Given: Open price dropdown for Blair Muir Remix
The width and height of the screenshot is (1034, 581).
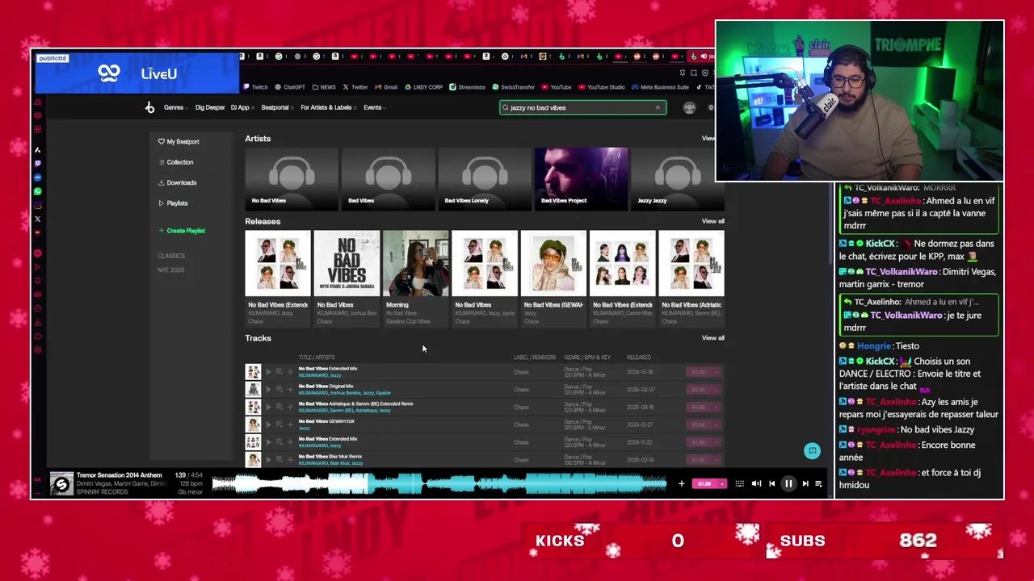Looking at the screenshot, I should 715,460.
